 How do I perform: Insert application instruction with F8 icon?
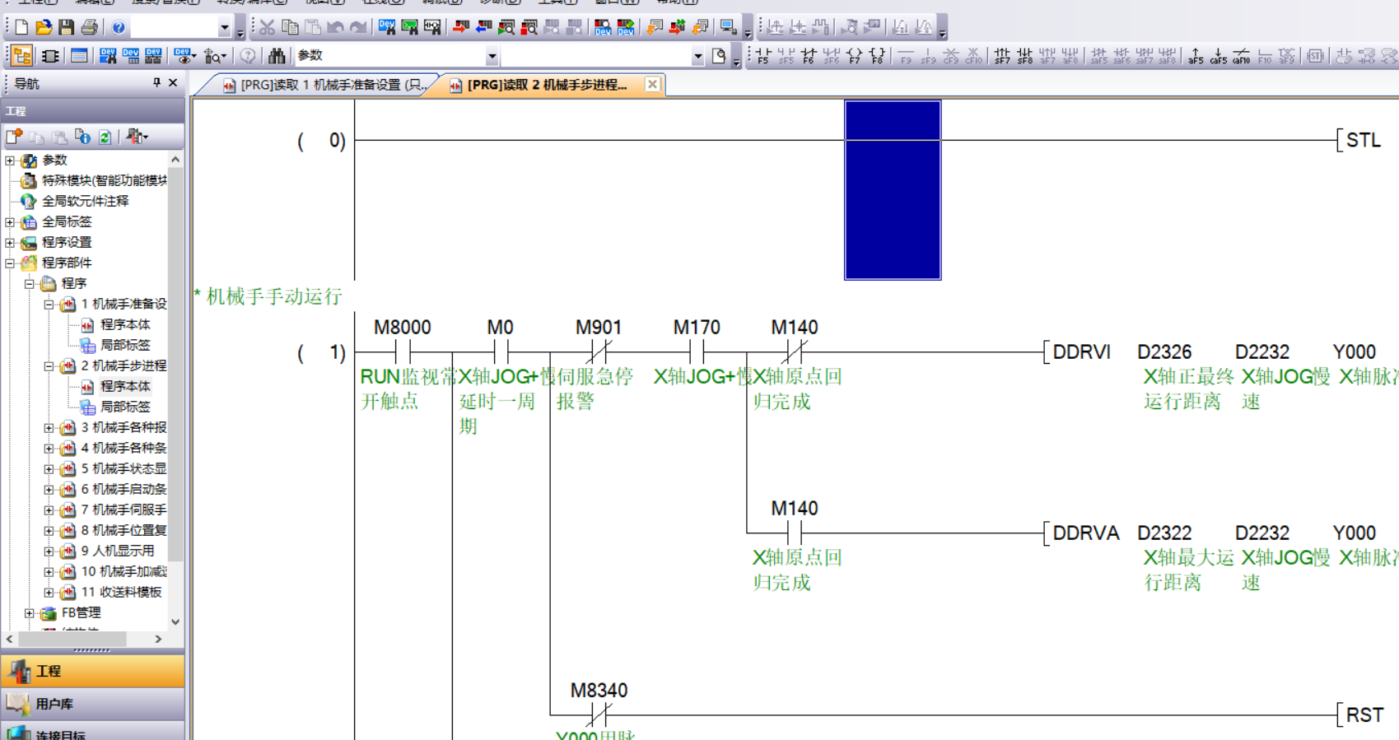point(877,56)
